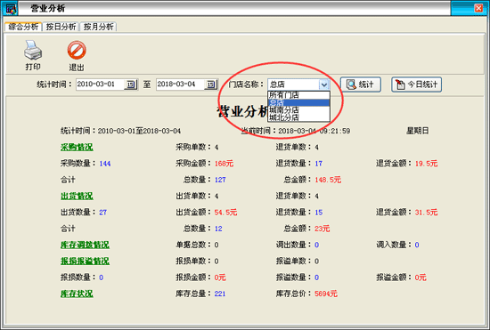
Task: Open the 库存状况 link
Action: pyautogui.click(x=77, y=294)
